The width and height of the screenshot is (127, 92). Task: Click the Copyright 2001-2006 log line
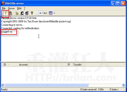[x=36, y=21]
